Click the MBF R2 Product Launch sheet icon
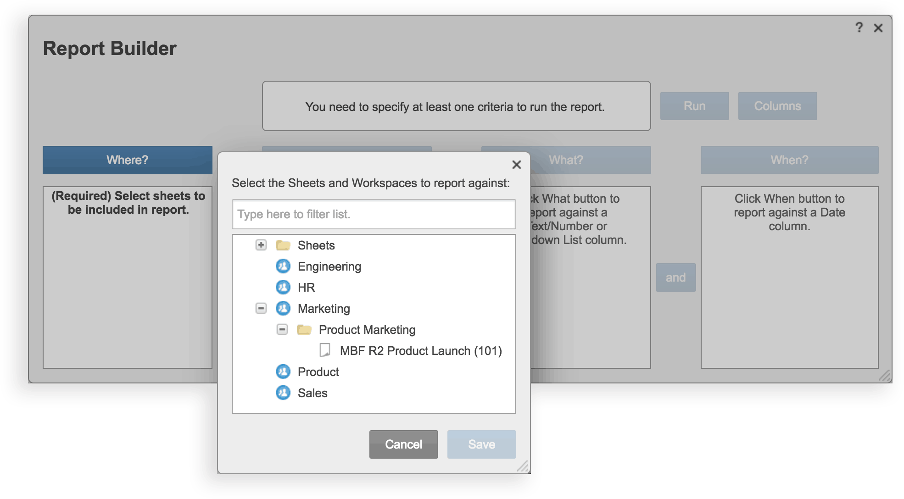The image size is (904, 499). [325, 350]
